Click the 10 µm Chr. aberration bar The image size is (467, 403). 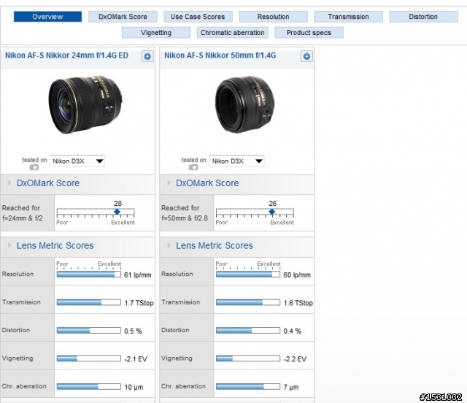89,386
